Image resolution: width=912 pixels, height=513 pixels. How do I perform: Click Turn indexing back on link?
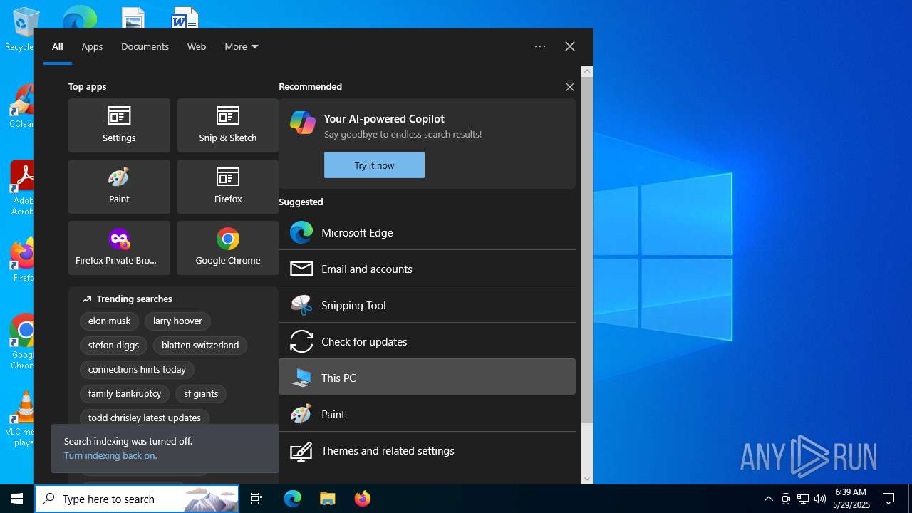(110, 455)
